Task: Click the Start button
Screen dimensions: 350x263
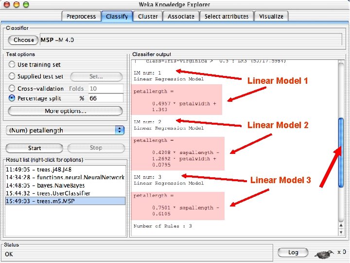Action: pyautogui.click(x=35, y=148)
